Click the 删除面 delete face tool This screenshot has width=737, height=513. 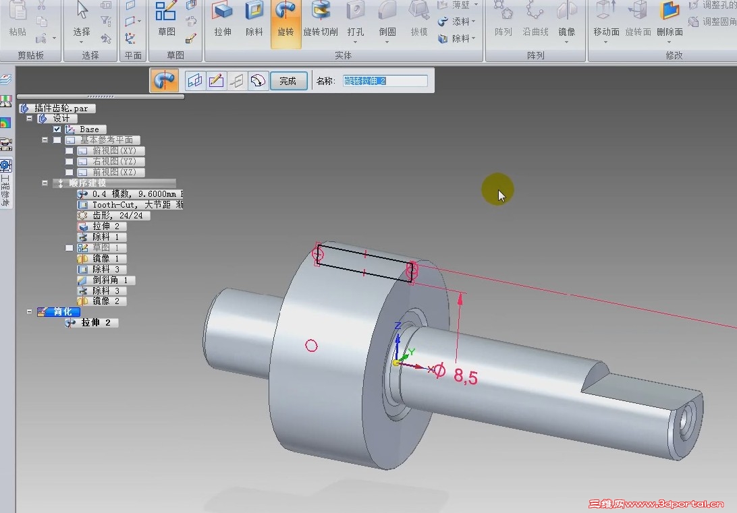point(670,18)
